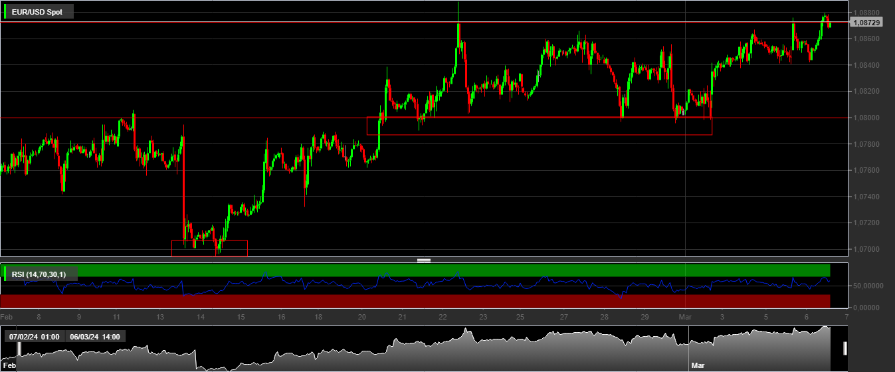Click the grey Feb label on the time axis
This screenshot has height=372, width=895.
[6, 317]
